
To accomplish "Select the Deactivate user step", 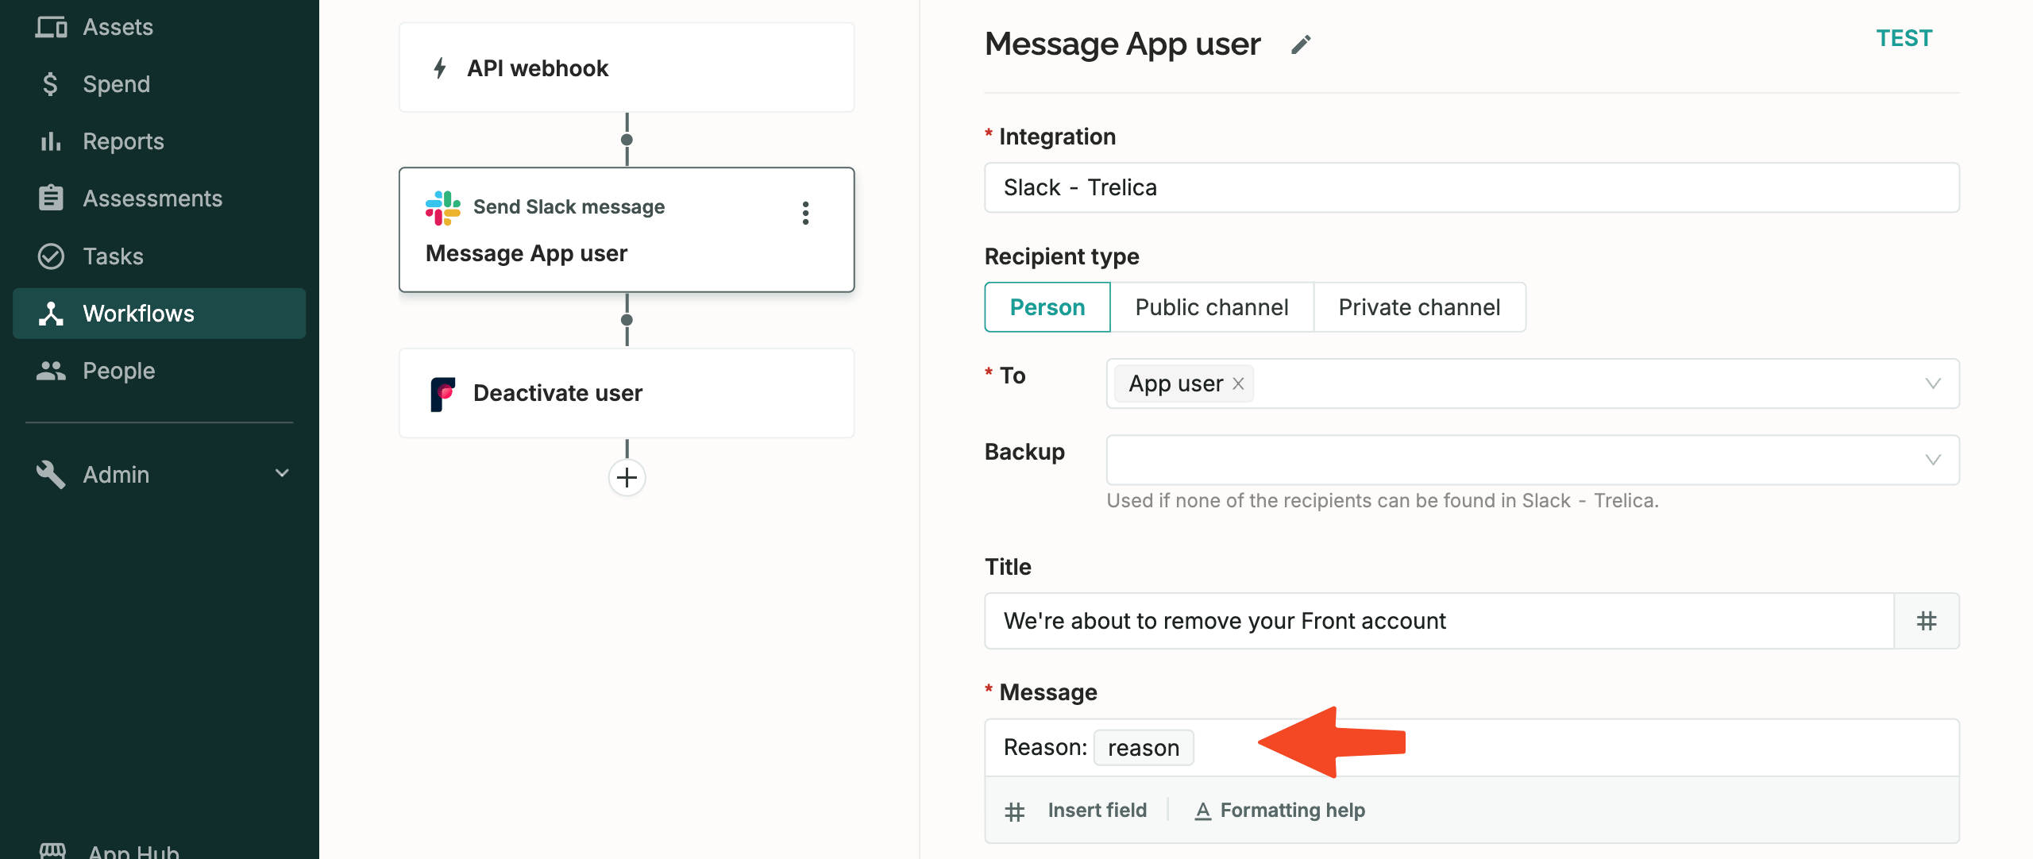I will click(627, 393).
